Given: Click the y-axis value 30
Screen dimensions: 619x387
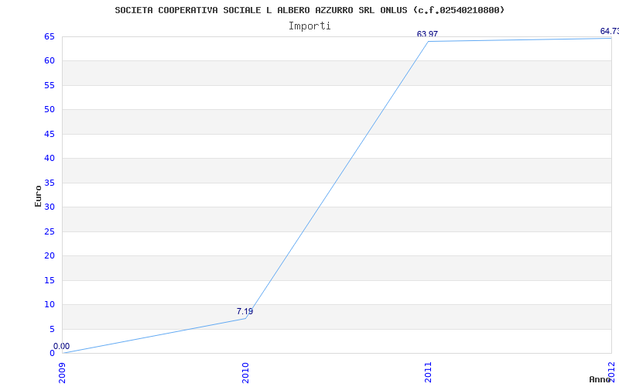Looking at the screenshot, I should [50, 207].
